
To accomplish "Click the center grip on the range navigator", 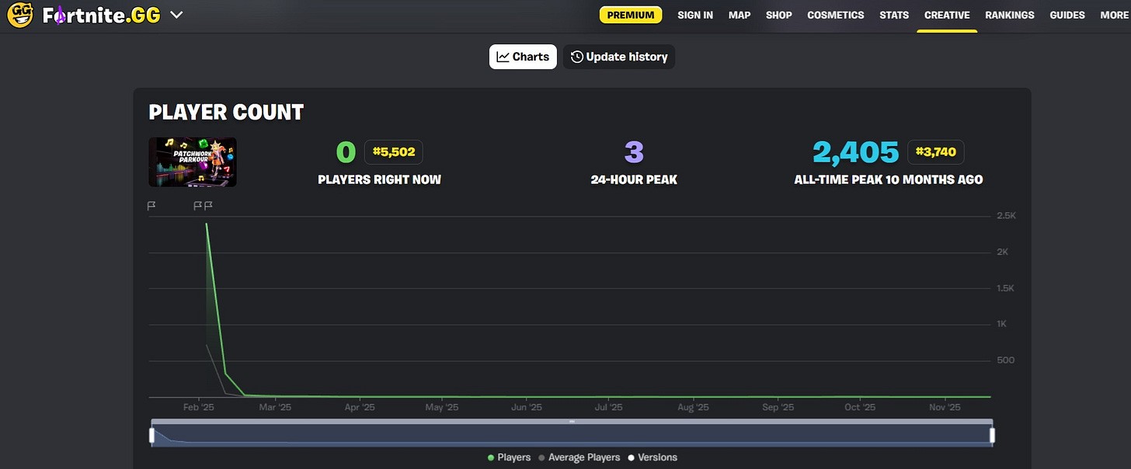I will [572, 422].
